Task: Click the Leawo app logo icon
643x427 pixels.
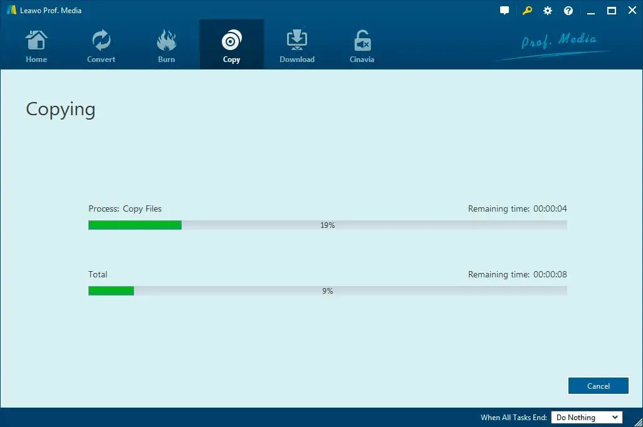Action: (11, 10)
